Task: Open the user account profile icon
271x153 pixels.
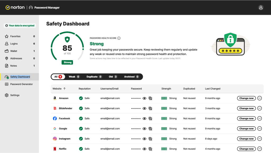Action: [x=261, y=8]
